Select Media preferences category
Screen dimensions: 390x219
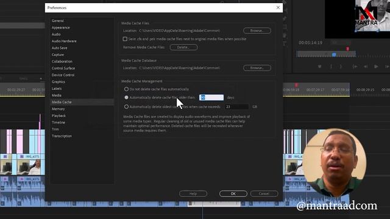tap(57, 96)
